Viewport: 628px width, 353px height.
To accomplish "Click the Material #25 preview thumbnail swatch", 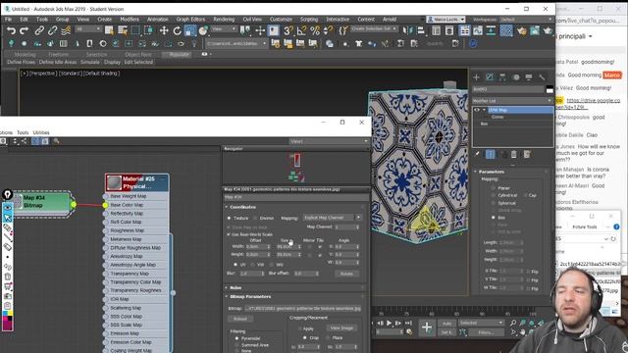I will point(114,183).
